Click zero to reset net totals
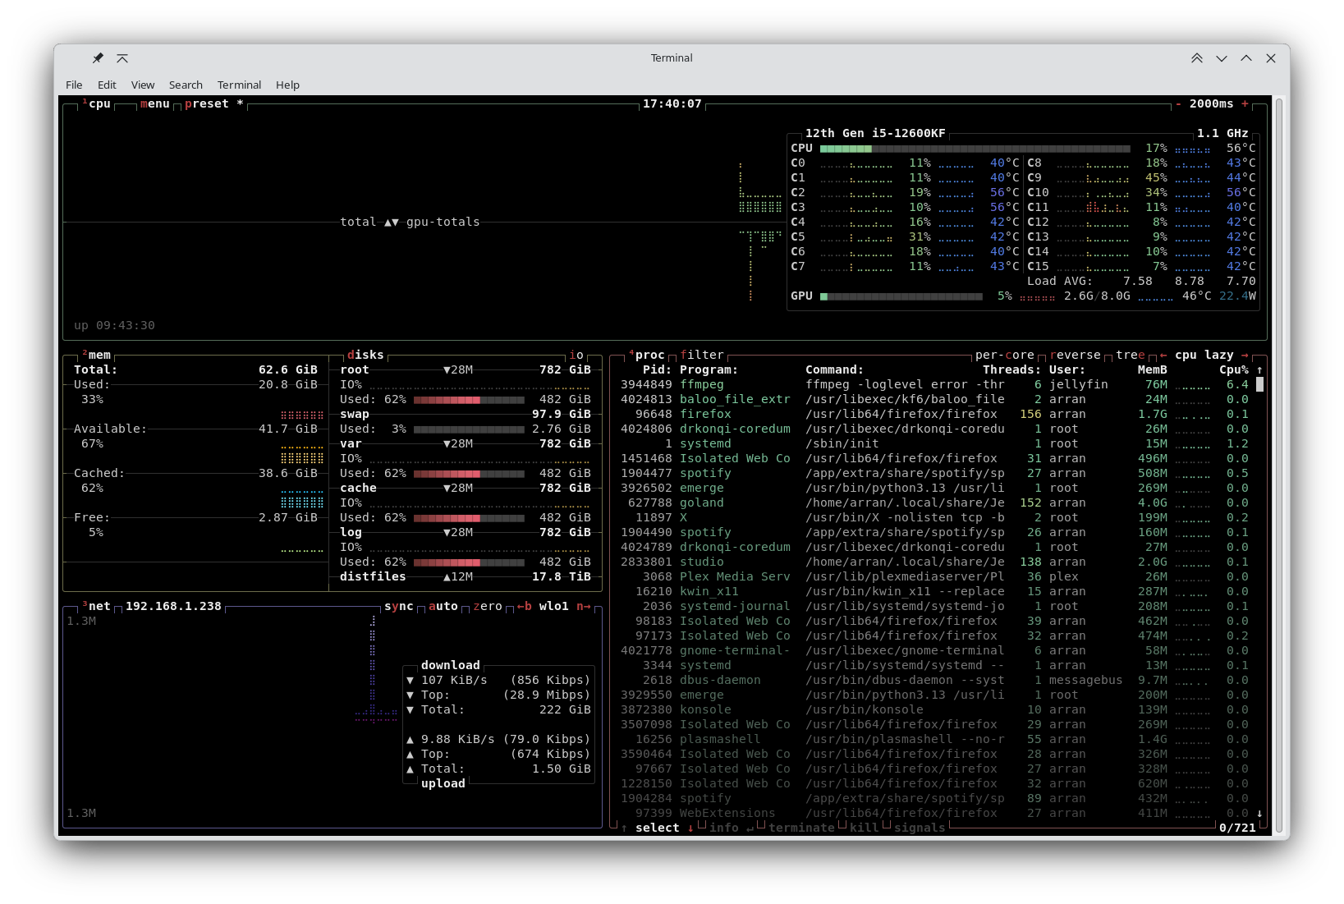 coord(488,607)
